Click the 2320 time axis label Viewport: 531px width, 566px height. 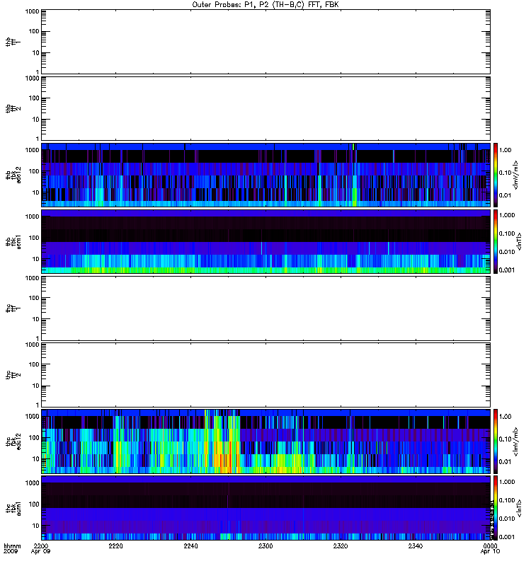[341, 545]
